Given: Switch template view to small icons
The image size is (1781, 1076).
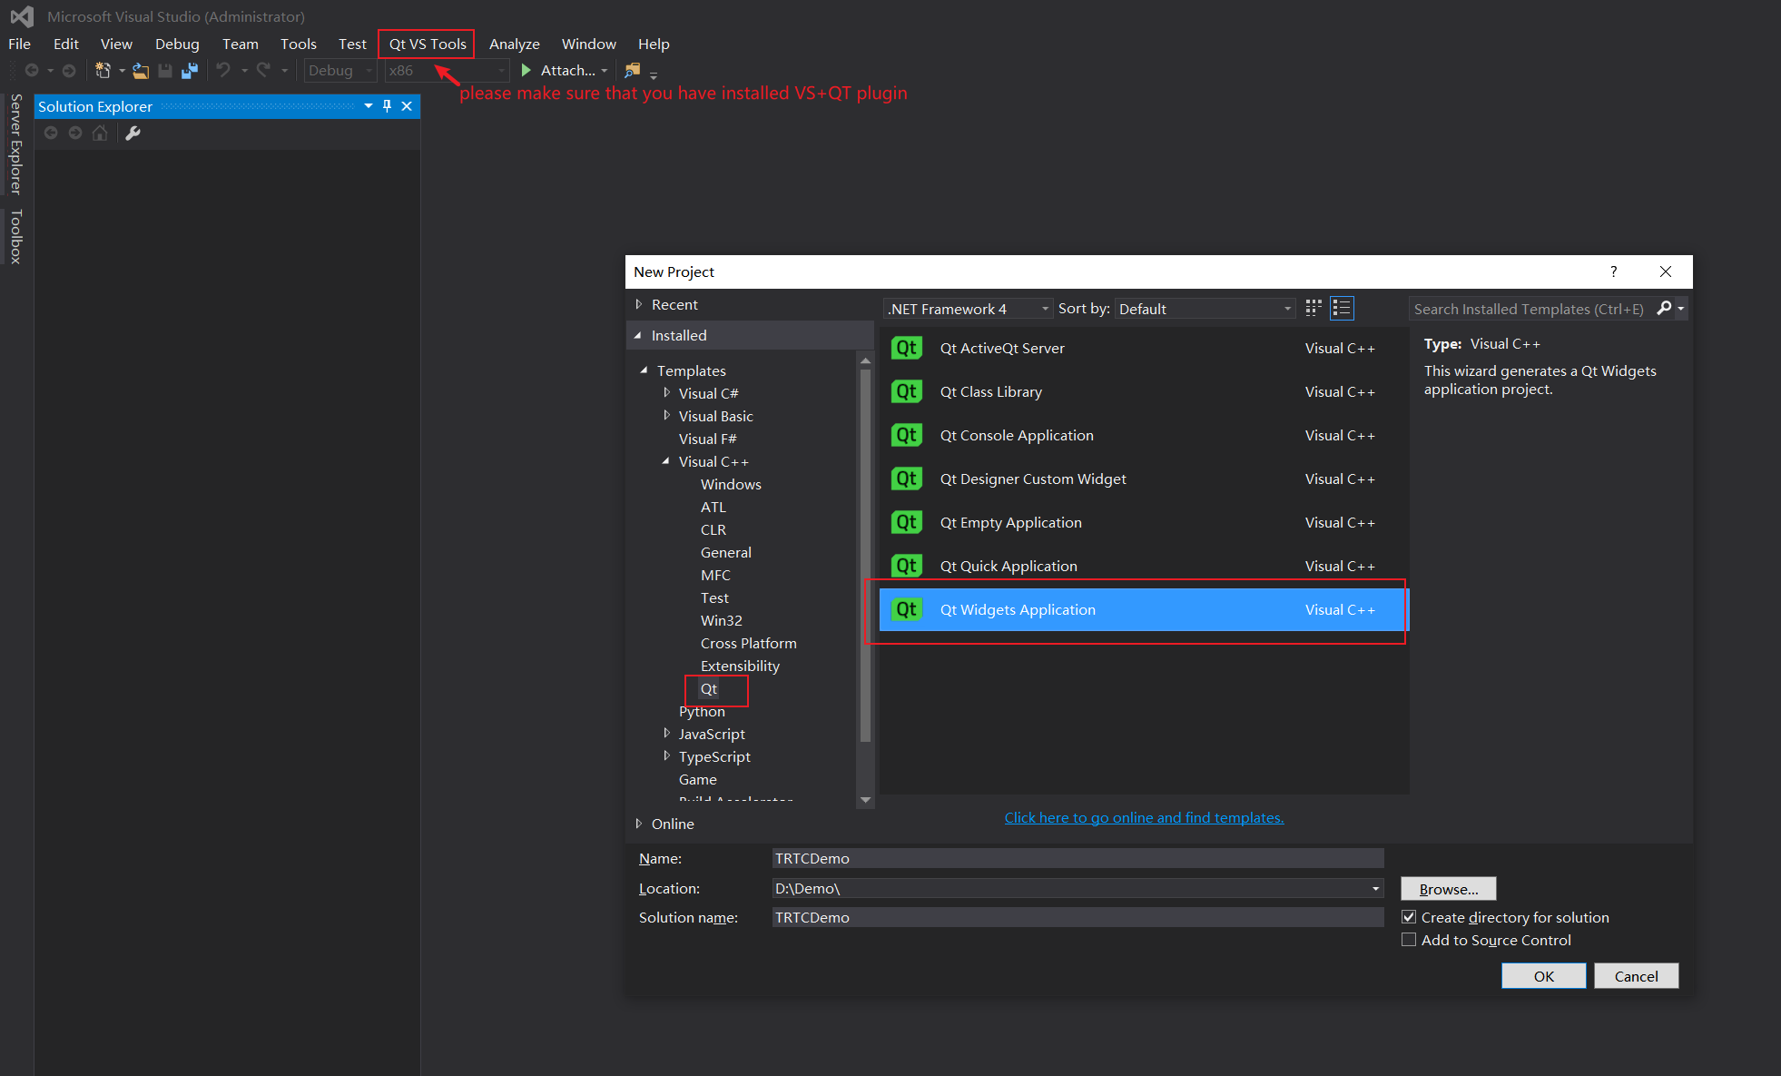Looking at the screenshot, I should [1314, 309].
